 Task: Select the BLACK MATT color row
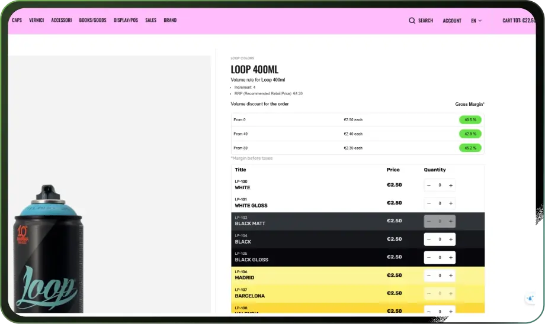(358, 221)
